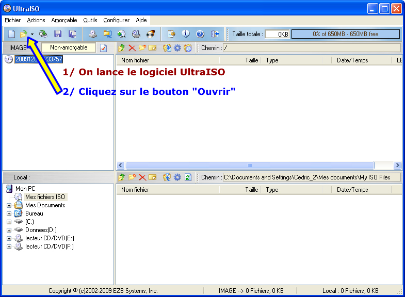This screenshot has height=297, width=405.
Task: Click the disc capacity progress bar
Action: point(345,34)
